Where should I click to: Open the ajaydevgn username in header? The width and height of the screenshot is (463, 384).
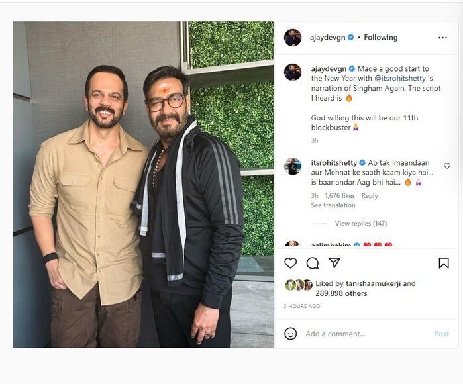(327, 38)
